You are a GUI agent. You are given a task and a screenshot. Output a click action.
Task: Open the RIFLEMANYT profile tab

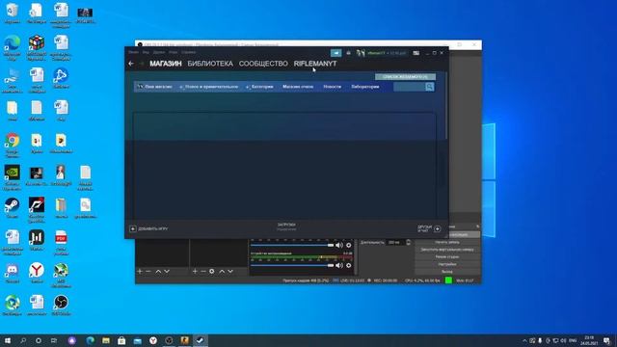coord(315,64)
